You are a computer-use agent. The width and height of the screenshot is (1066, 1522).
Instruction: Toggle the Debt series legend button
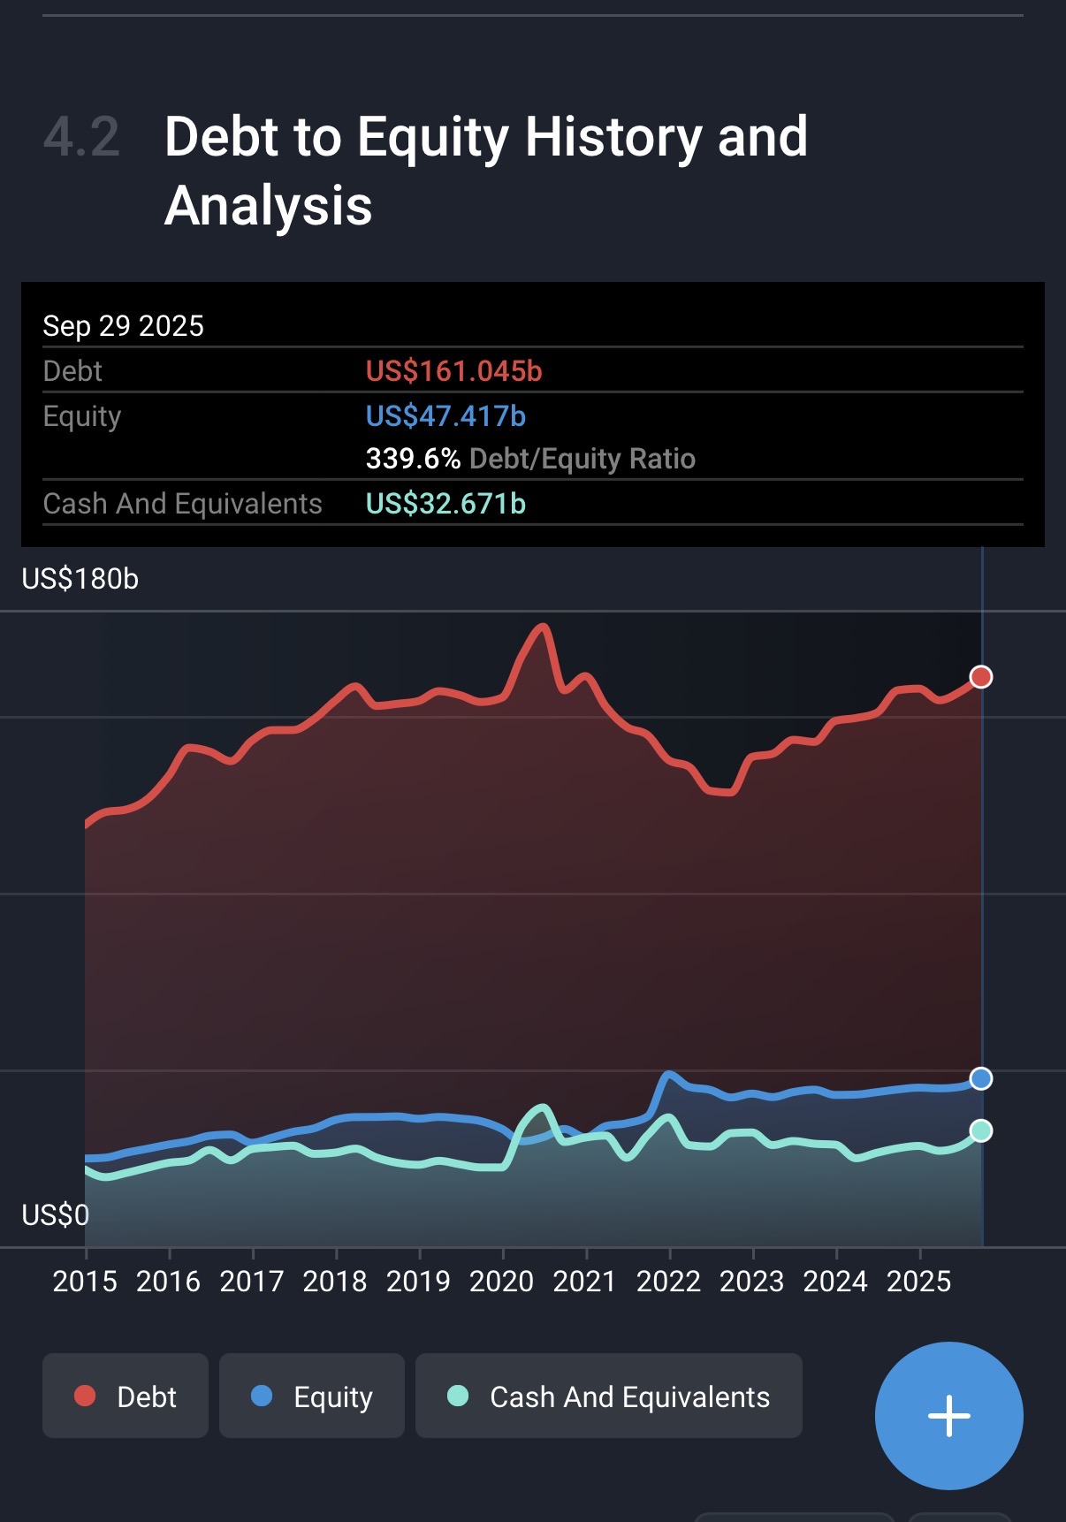[x=126, y=1396]
